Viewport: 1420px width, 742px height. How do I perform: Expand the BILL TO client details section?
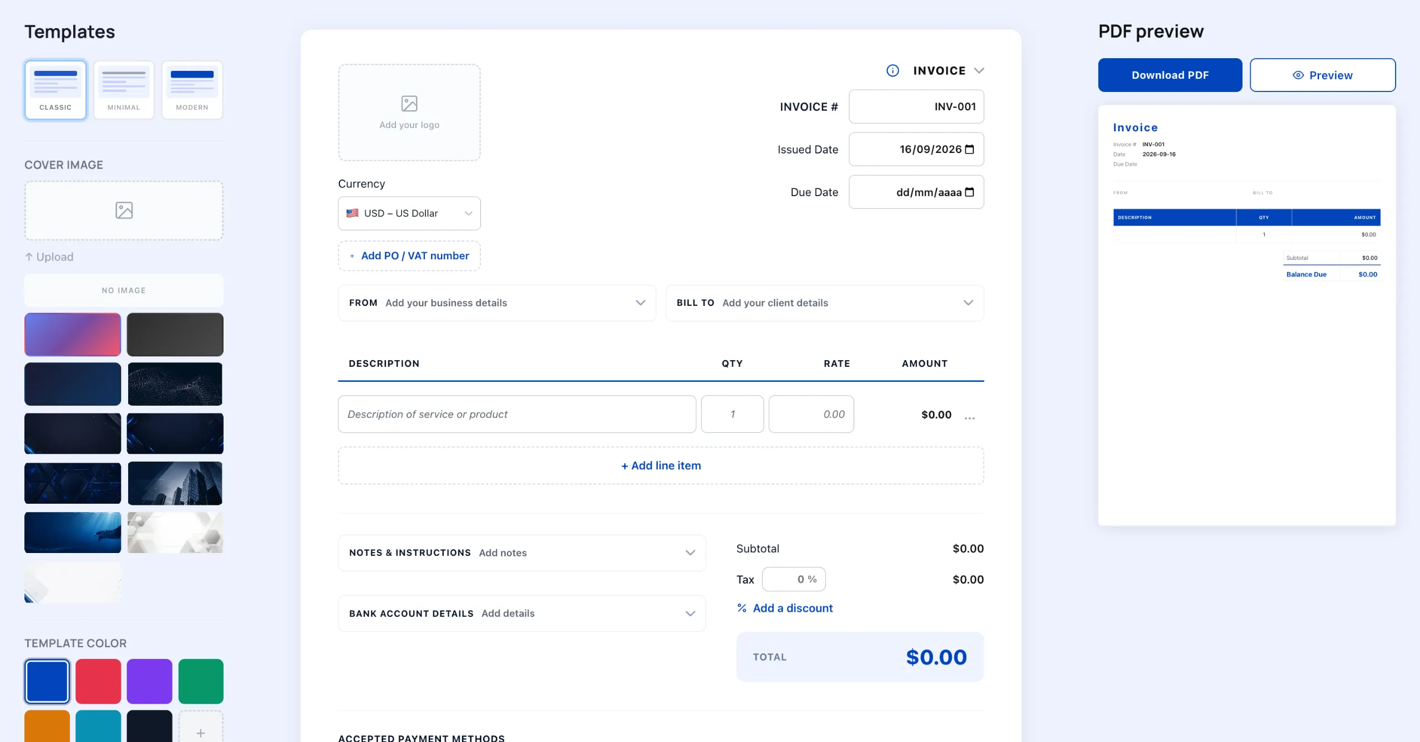(x=825, y=303)
